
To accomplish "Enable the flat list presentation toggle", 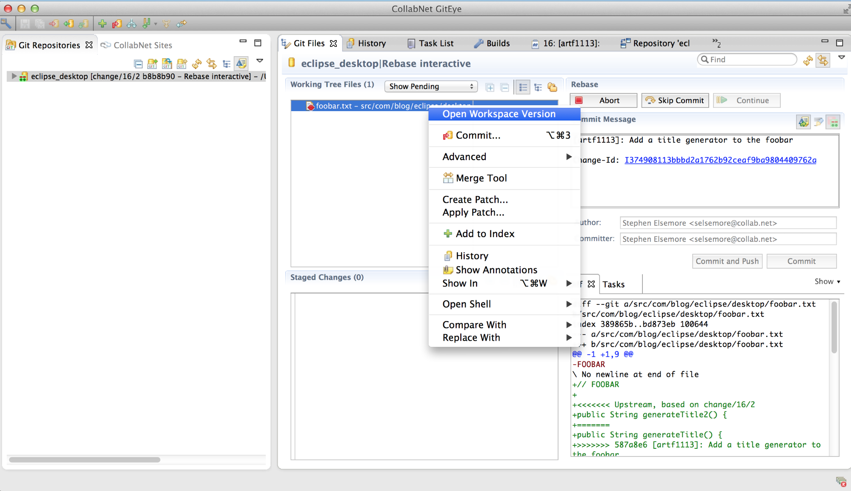I will (x=523, y=87).
